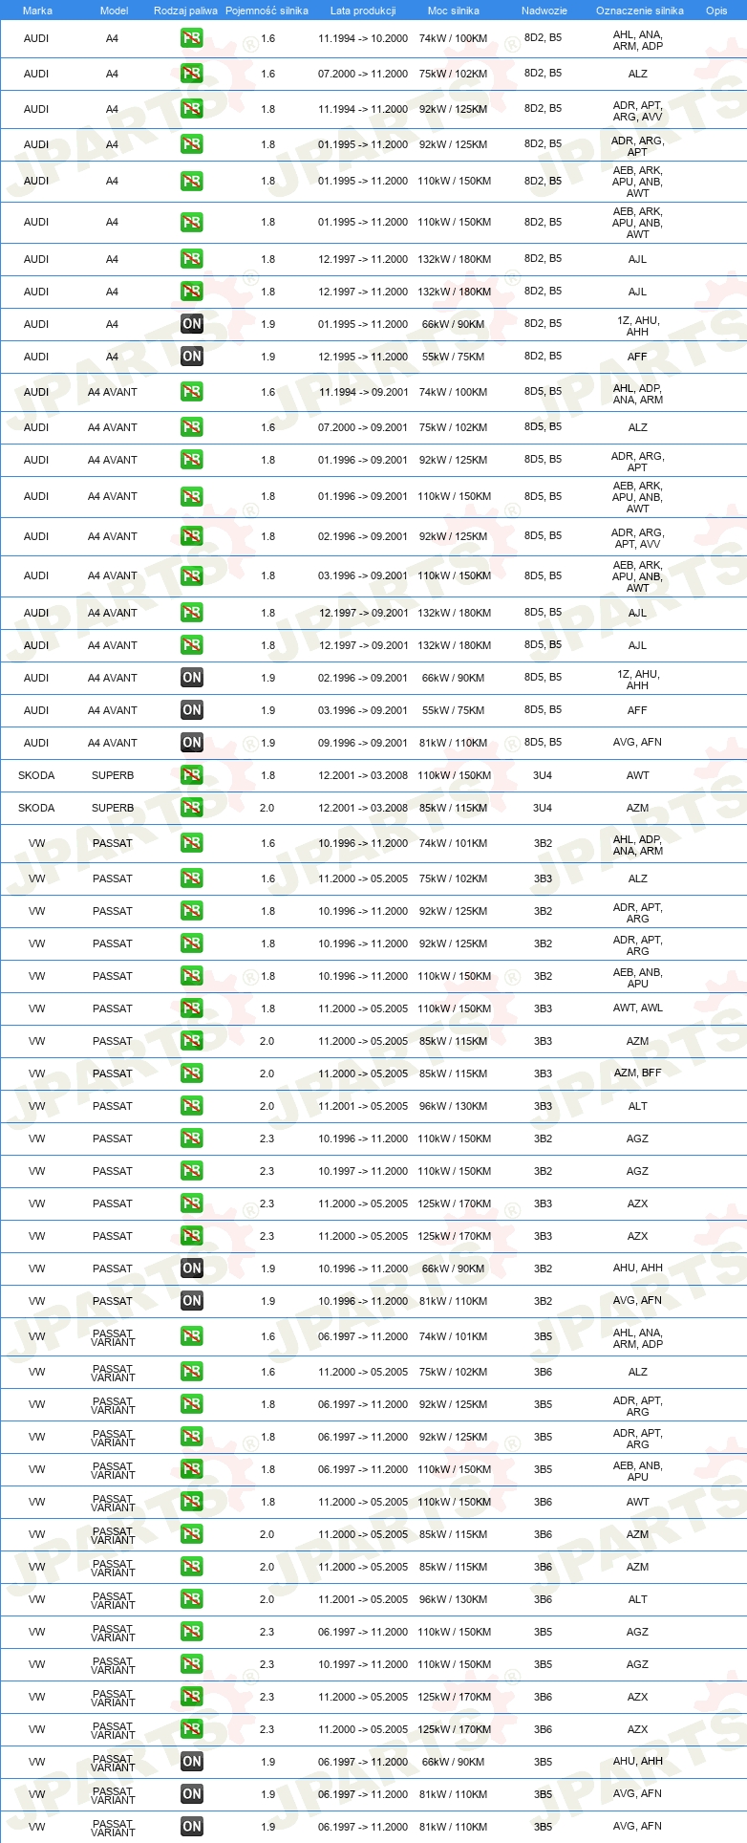747x1843 pixels.
Task: Select the date cell 07.2000 -> 11.2000
Action: [363, 74]
